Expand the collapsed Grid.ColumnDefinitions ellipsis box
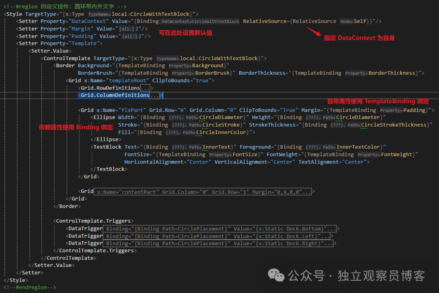 [x=154, y=96]
